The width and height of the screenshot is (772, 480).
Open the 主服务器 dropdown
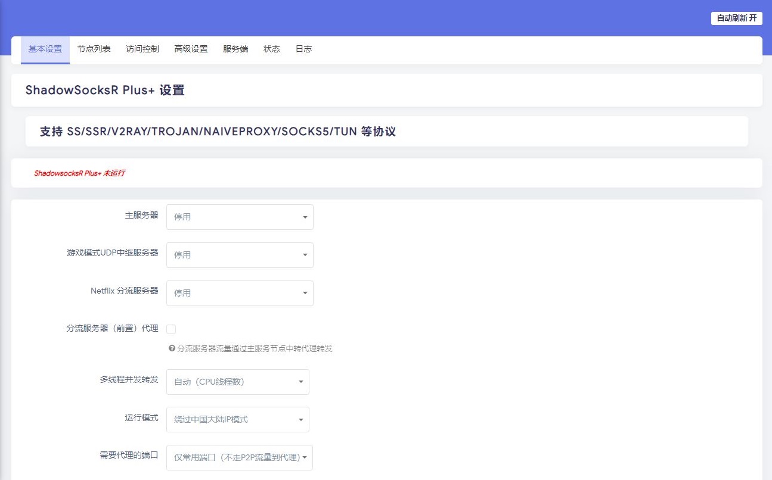point(240,217)
